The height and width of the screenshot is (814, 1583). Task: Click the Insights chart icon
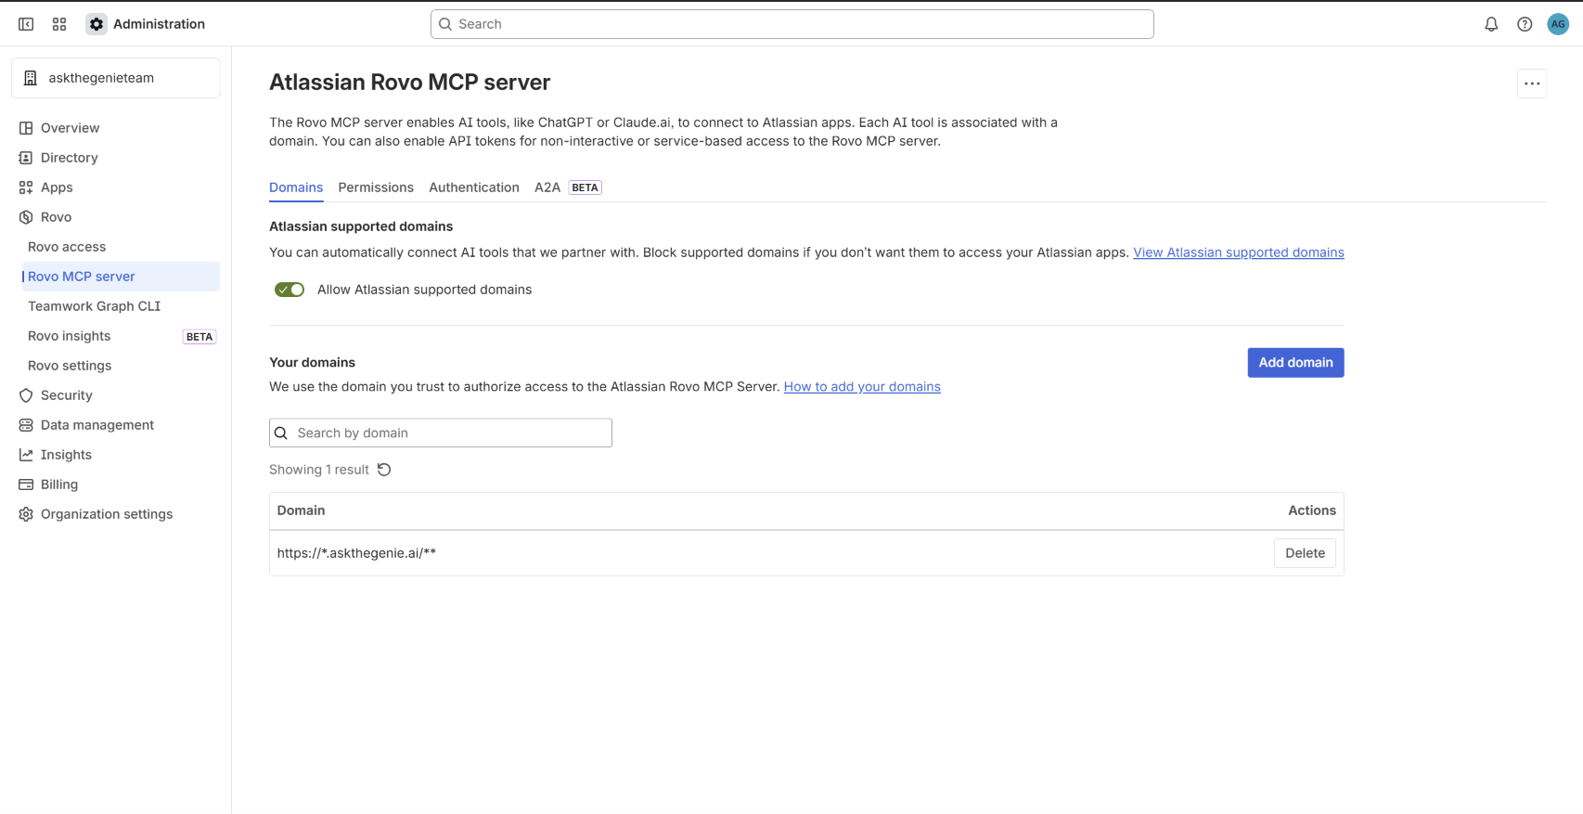tap(26, 455)
